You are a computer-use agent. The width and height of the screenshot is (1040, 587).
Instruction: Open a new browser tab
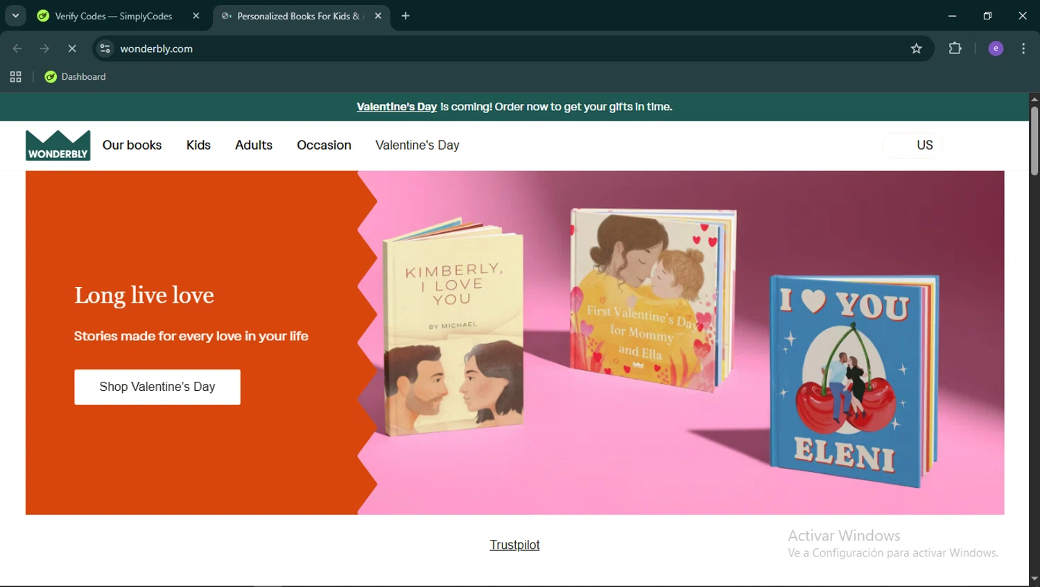[406, 16]
